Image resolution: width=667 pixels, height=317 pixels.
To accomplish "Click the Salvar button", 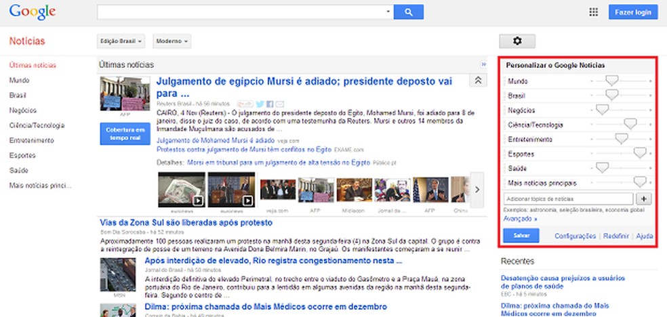I will [x=521, y=236].
